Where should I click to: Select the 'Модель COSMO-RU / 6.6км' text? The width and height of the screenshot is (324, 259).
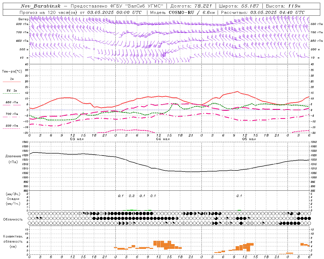click(x=183, y=12)
